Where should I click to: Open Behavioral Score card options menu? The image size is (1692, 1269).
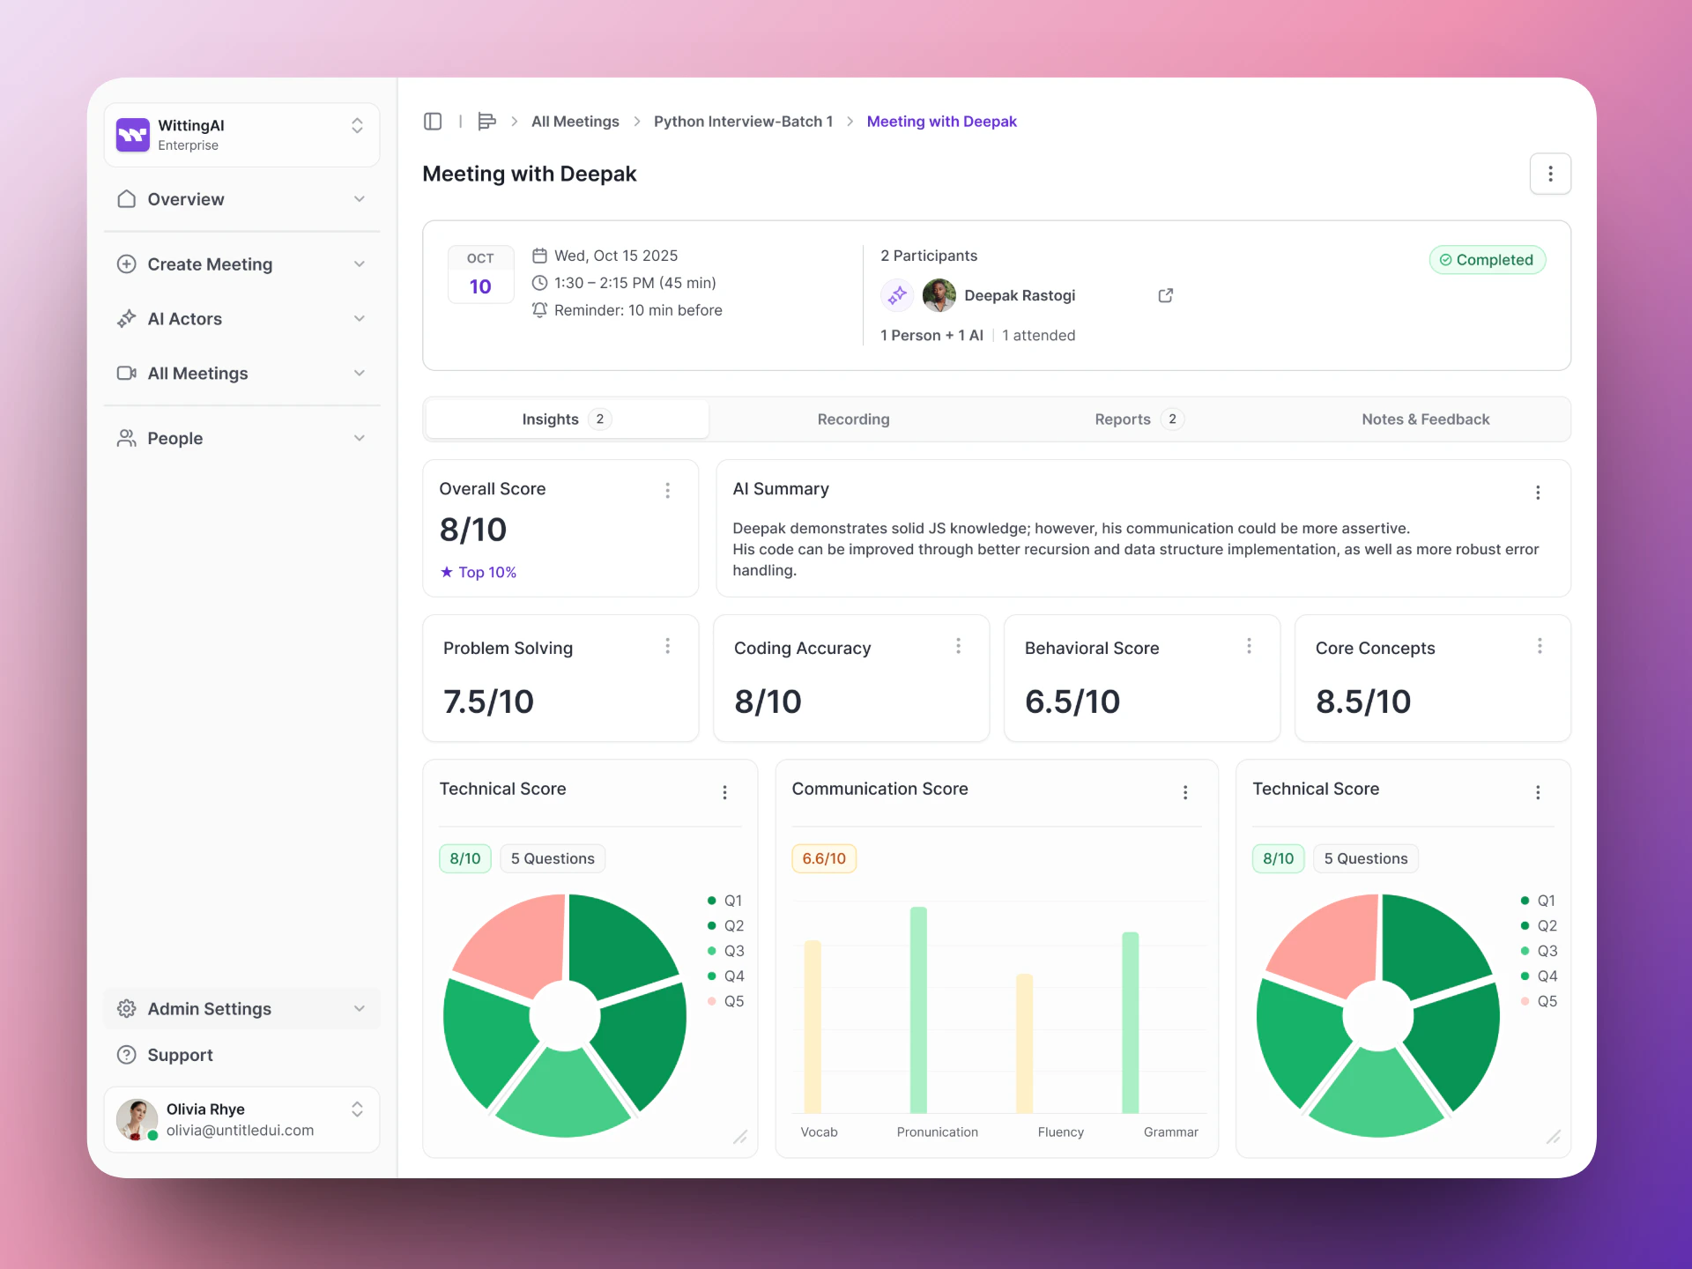click(1249, 646)
